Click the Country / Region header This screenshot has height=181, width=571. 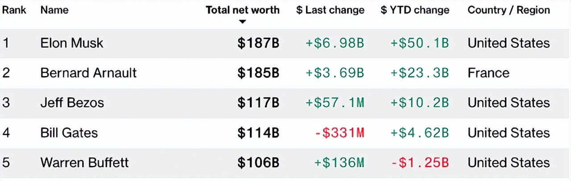tap(509, 10)
